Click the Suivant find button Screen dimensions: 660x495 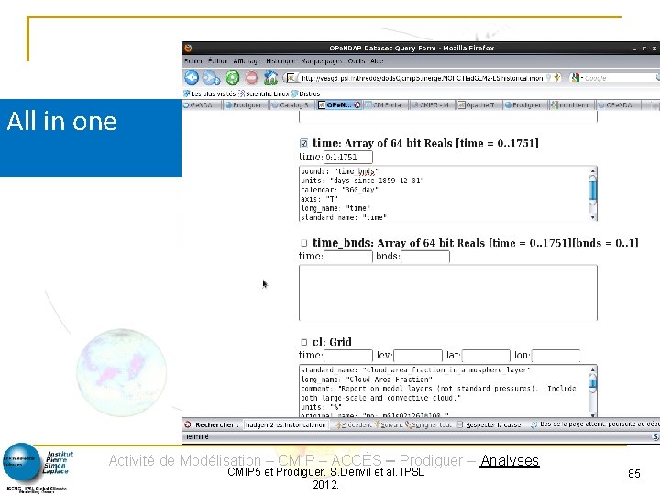(x=389, y=424)
